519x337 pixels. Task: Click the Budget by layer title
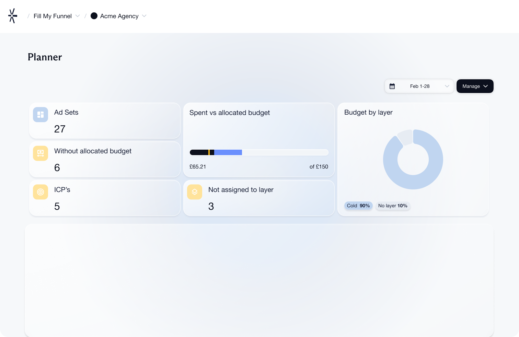pyautogui.click(x=368, y=112)
